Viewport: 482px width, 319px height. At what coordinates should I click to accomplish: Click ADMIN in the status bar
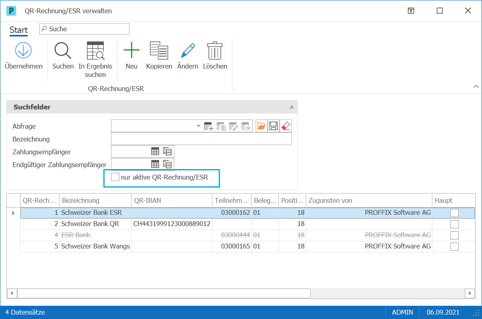pos(402,312)
